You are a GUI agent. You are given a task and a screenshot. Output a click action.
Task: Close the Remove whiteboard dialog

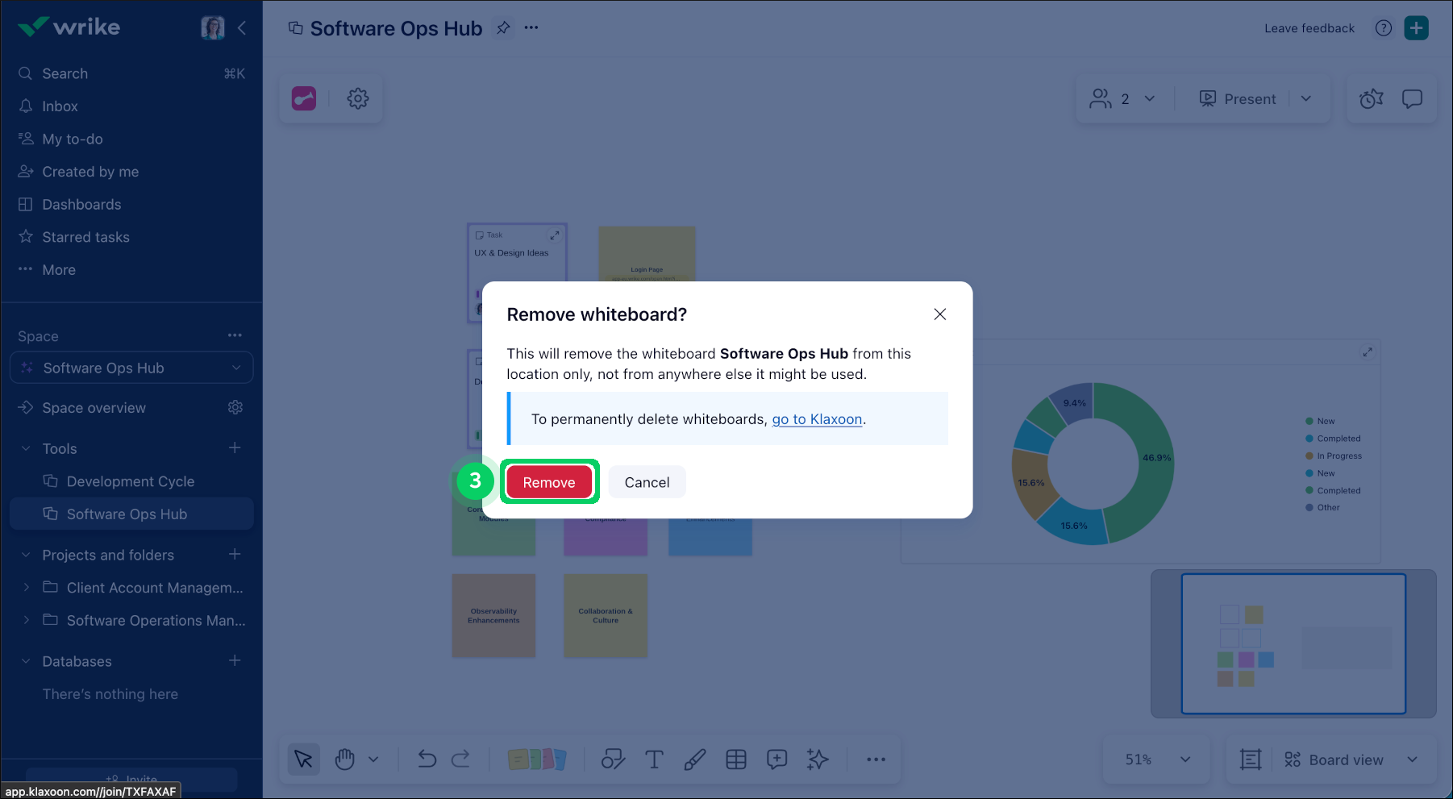click(940, 314)
